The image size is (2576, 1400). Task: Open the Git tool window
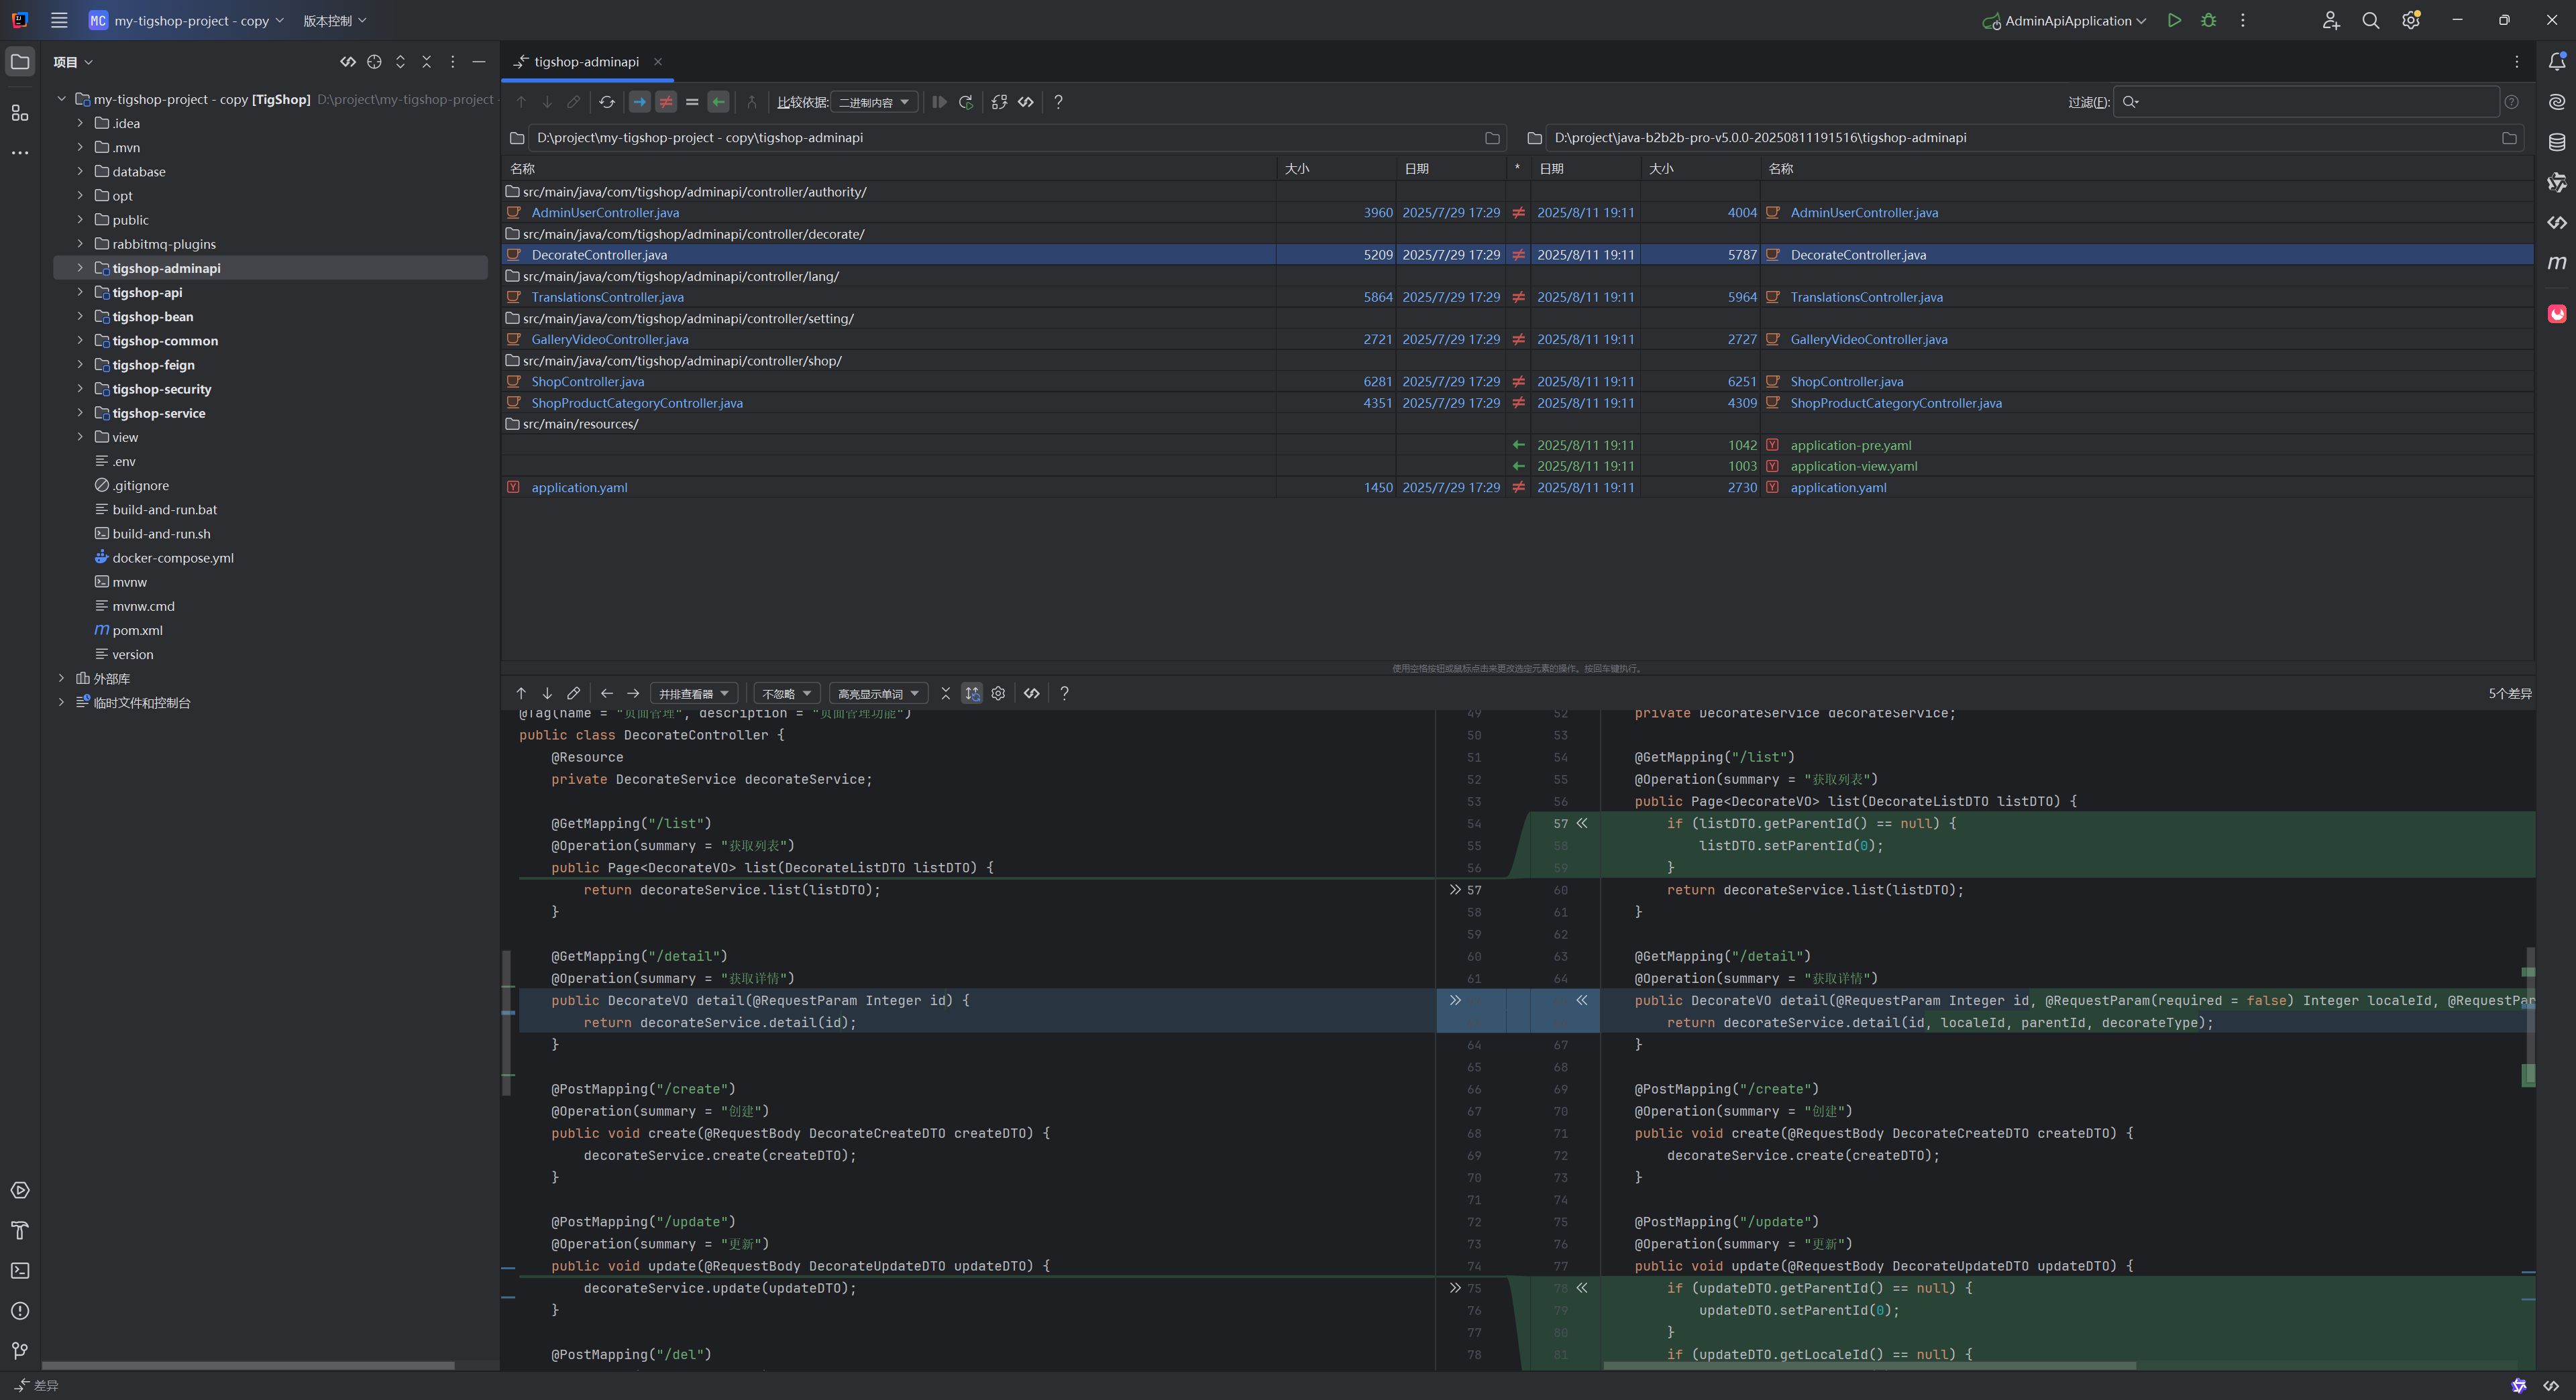coord(20,1351)
